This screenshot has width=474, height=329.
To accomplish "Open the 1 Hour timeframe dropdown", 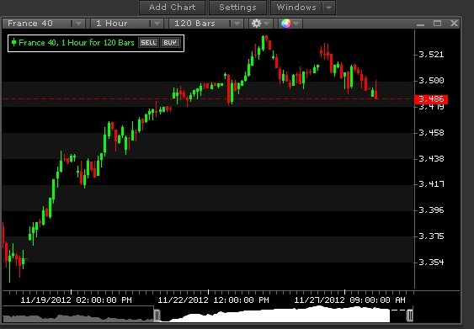I will [126, 24].
